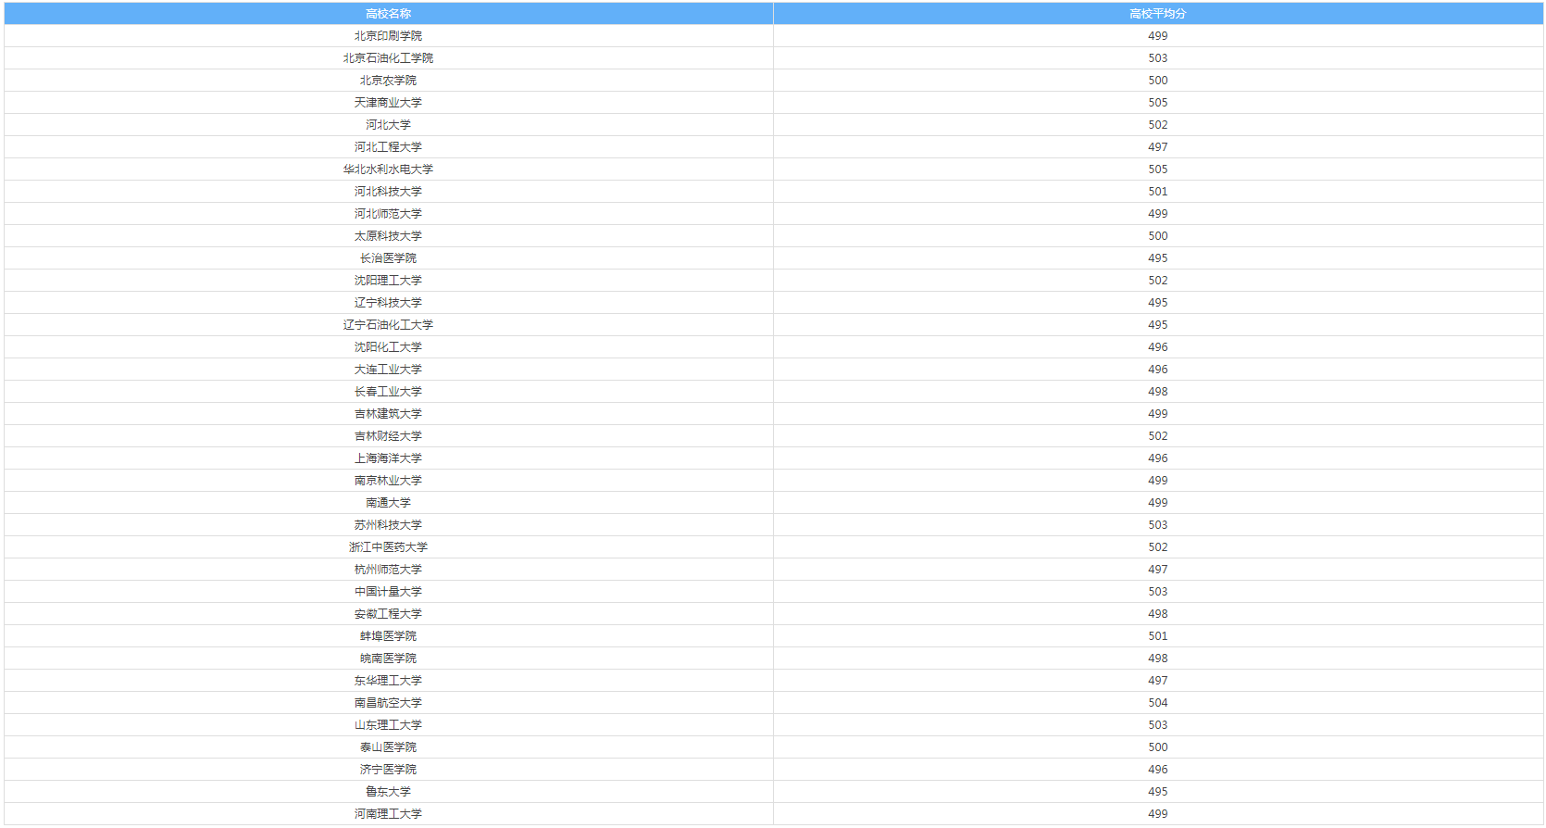Click score 505 in the 华北水利水电大学 row
Viewport: 1546px width, 828px height.
[1158, 169]
